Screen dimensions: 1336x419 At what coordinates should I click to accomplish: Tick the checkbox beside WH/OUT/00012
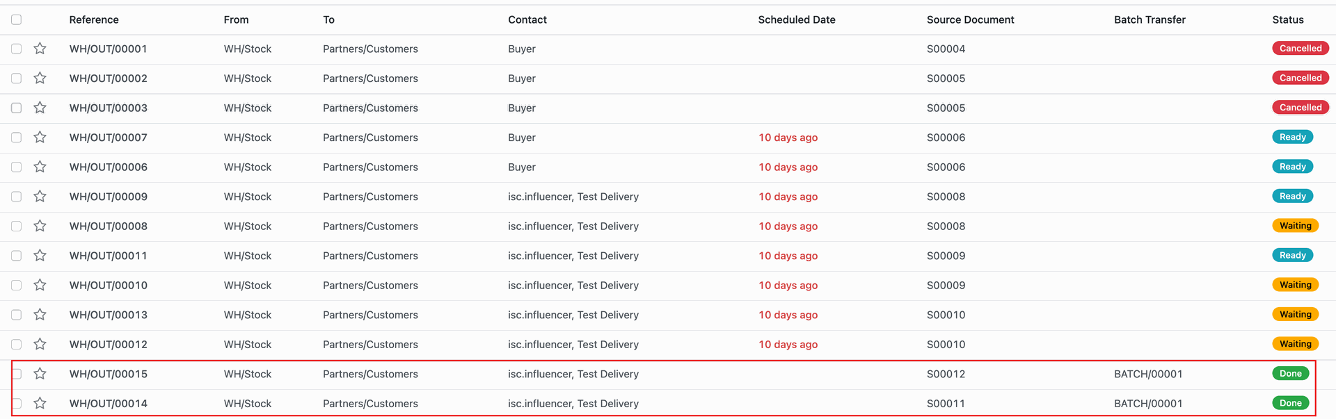tap(17, 344)
